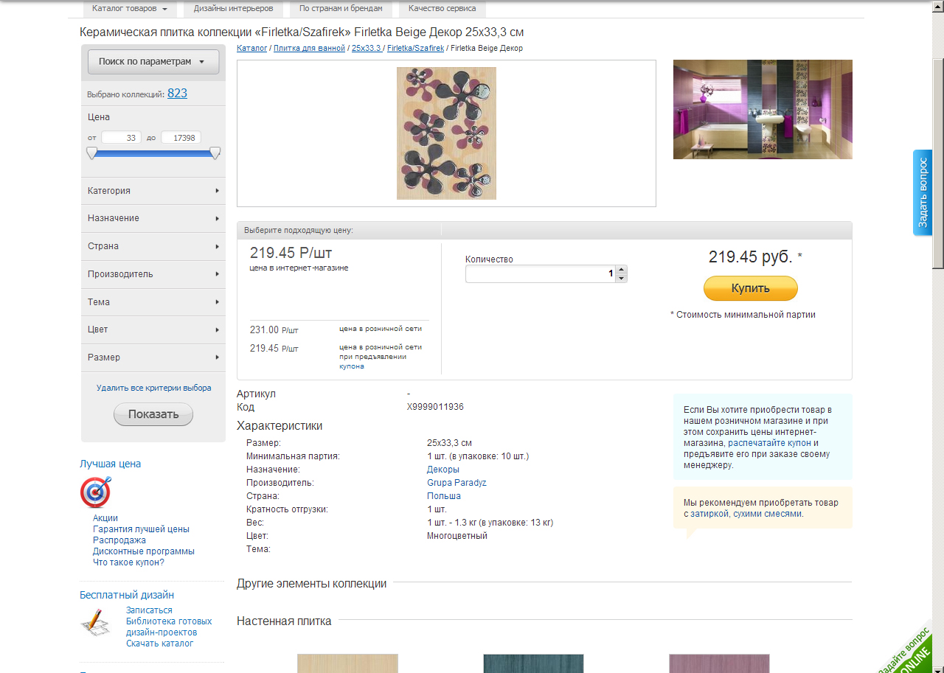Click the maximum price input field
The height and width of the screenshot is (673, 944).
pyautogui.click(x=181, y=138)
